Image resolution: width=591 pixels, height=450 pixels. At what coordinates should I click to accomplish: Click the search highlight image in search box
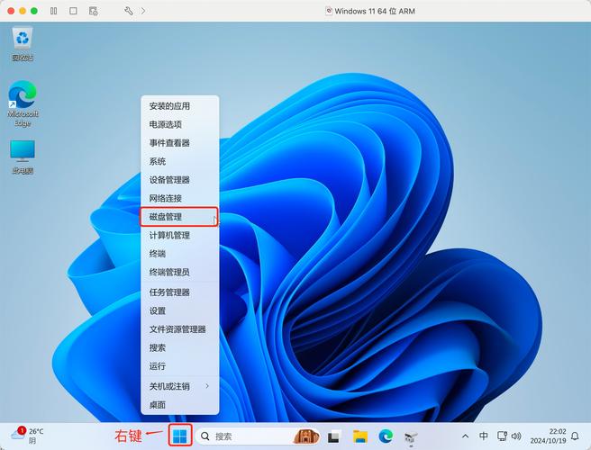pyautogui.click(x=306, y=436)
